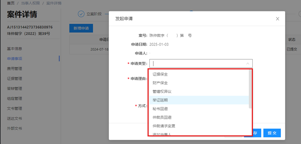Close the 发起申请 dialog

(x=277, y=19)
